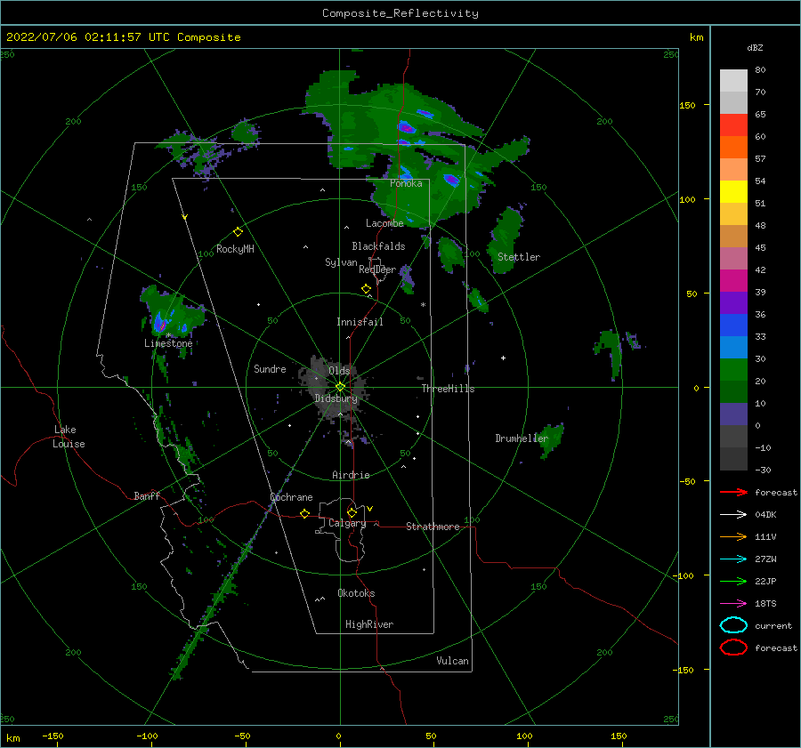The height and width of the screenshot is (748, 801).
Task: Click the Cochrane label
Action: (x=291, y=497)
